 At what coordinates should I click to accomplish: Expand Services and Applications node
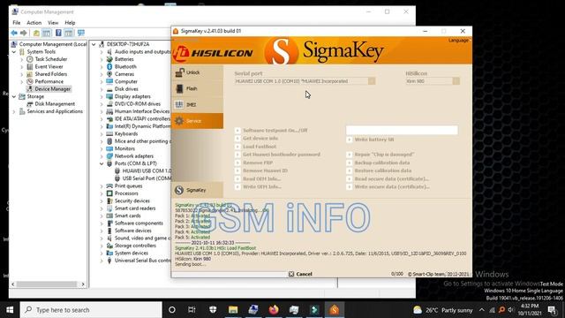14,111
